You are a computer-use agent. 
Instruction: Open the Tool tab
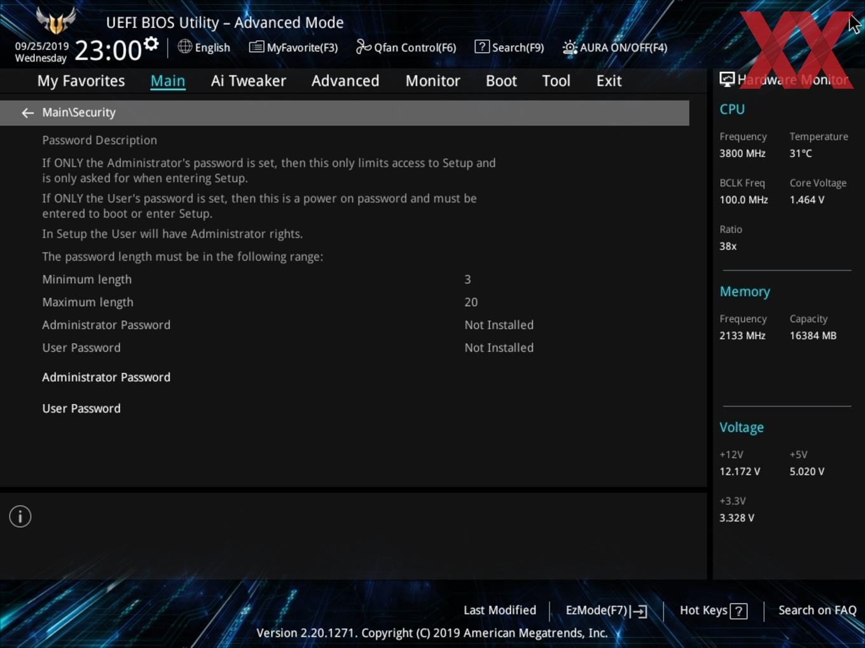556,81
